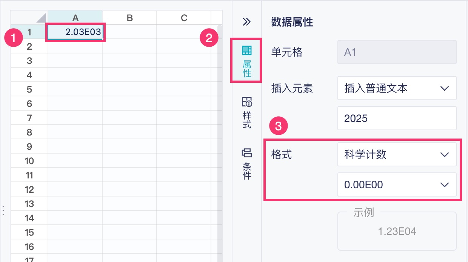Image resolution: width=468 pixels, height=262 pixels.
Task: Open the 条件 (Condition) tab icon
Action: click(x=247, y=164)
